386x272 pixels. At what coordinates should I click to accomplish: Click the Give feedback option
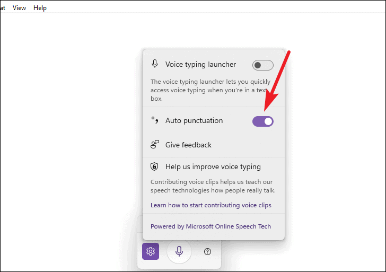[214, 145]
